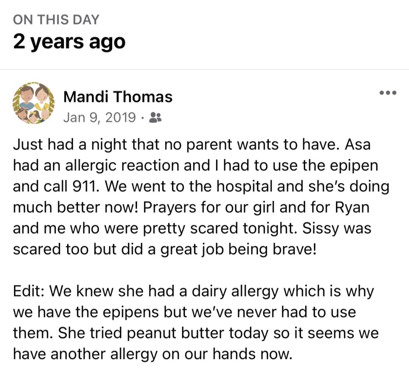Tap Mandi Thomas's family avatar picture
Image resolution: width=409 pixels, height=374 pixels.
[x=34, y=103]
